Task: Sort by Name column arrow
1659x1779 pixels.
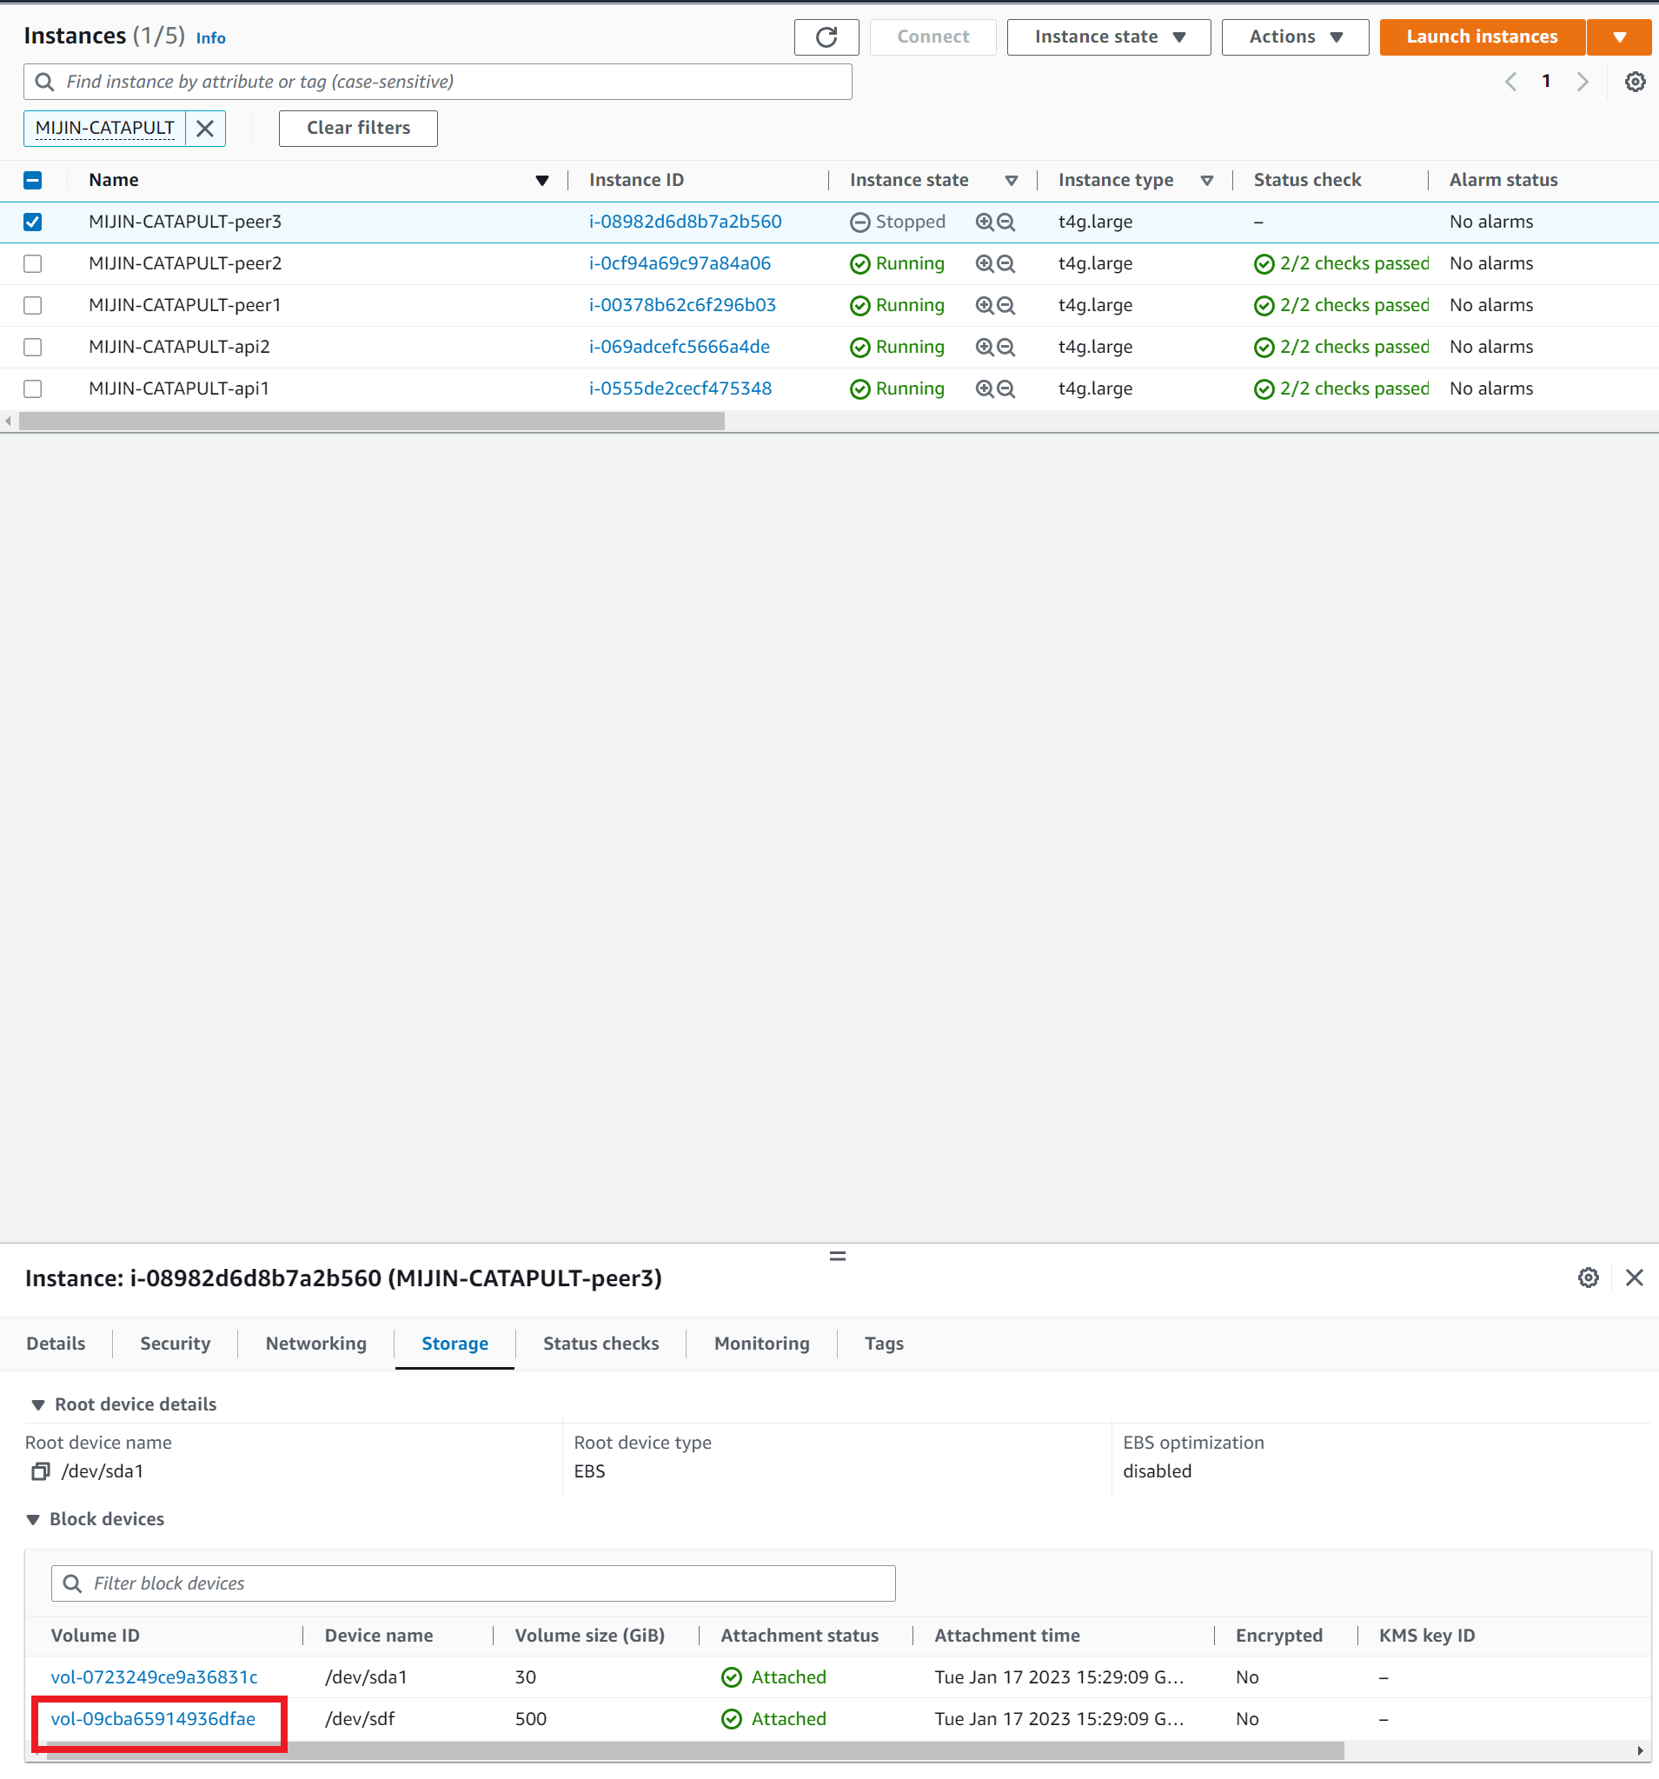Action: coord(542,181)
